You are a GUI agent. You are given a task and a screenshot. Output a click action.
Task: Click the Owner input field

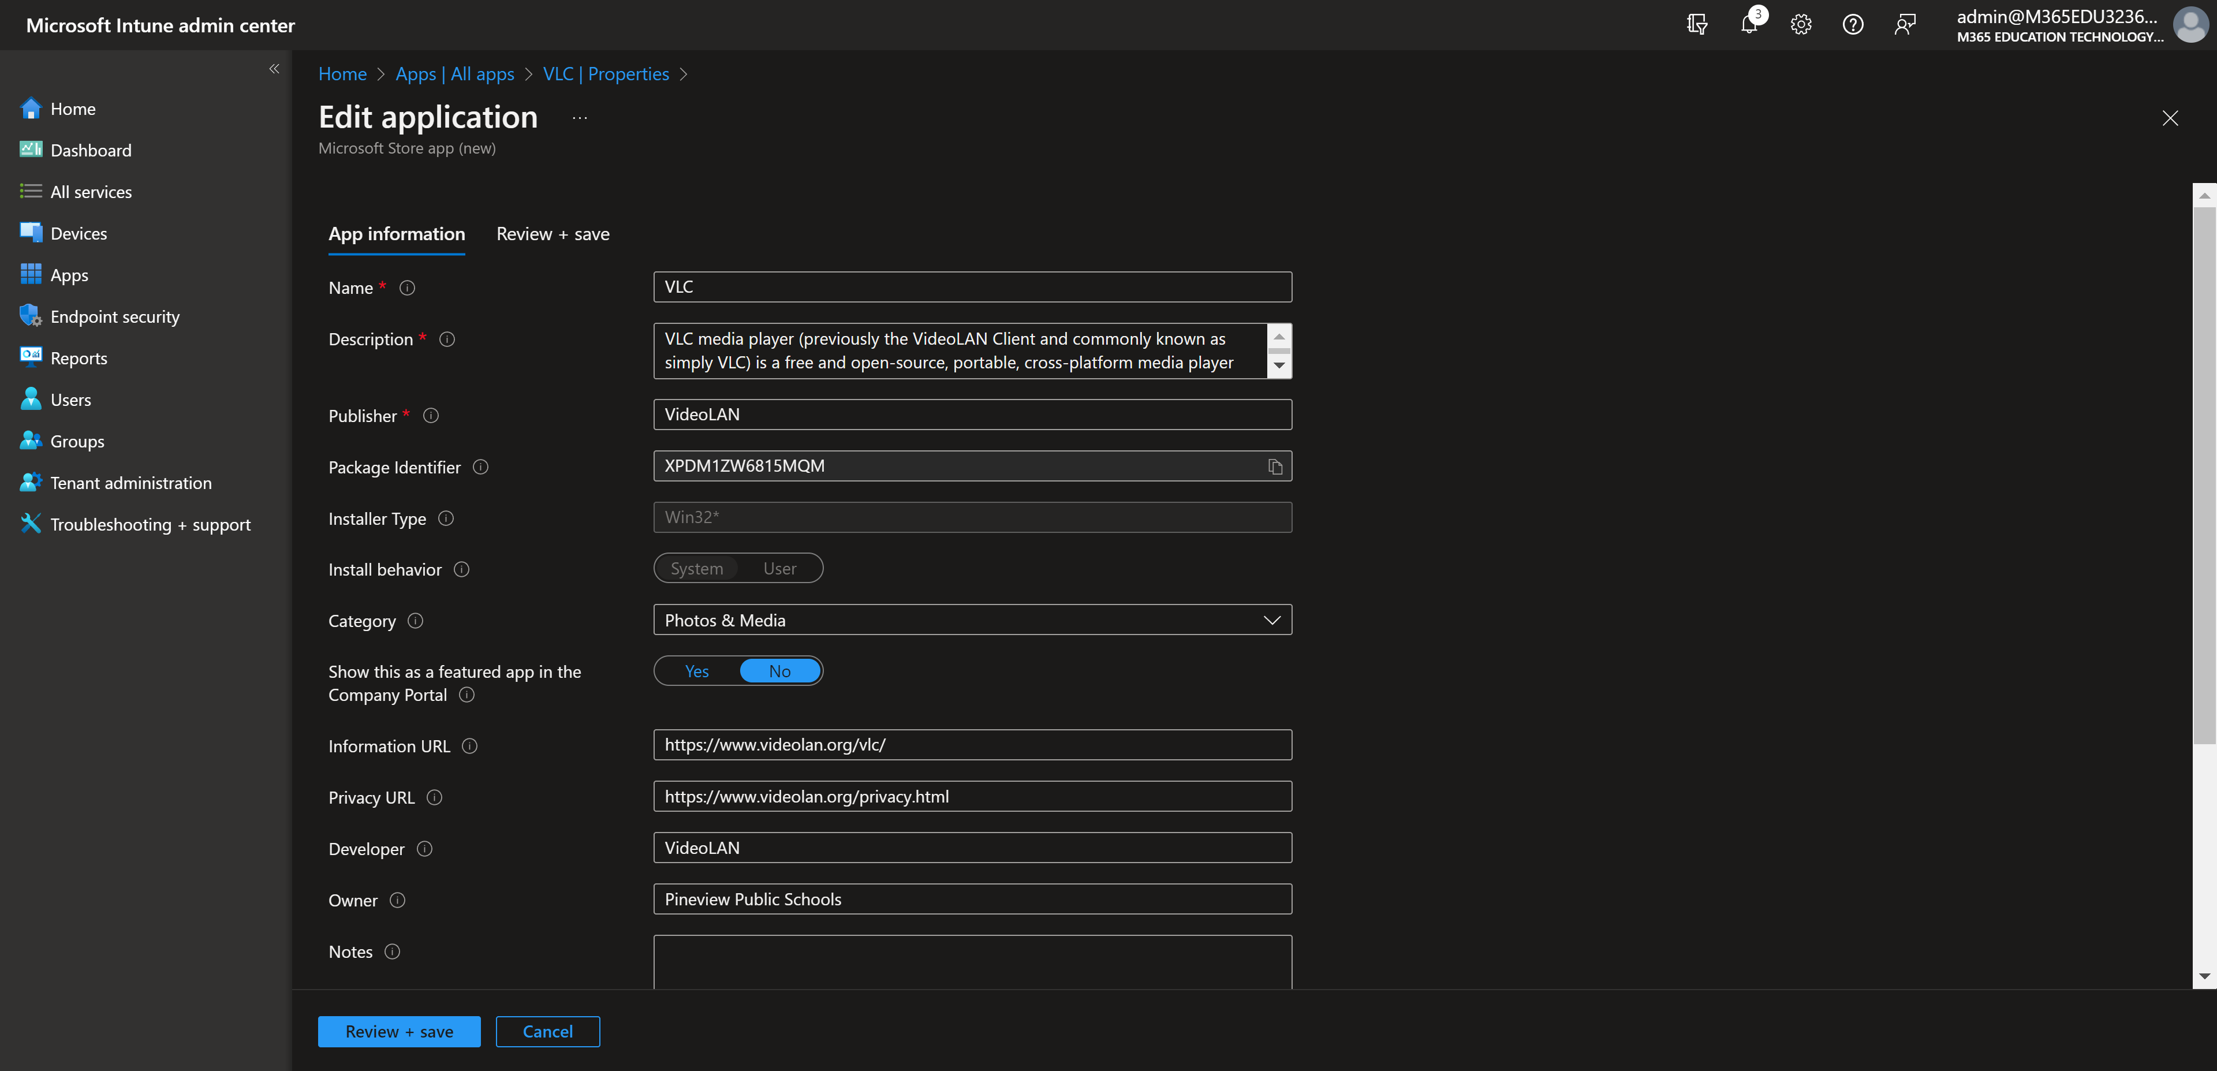click(x=972, y=899)
